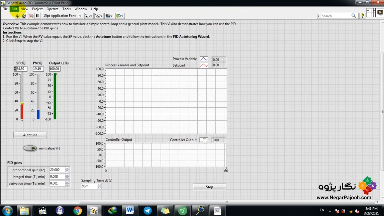Expand the Distribute Objects dropdown
The image size is (384, 216).
pyautogui.click(x=99, y=16)
